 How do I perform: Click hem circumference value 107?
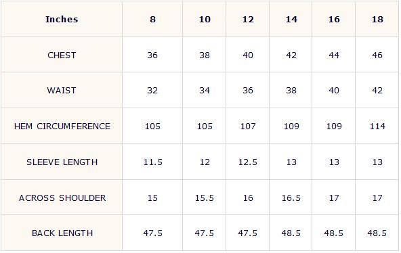click(x=248, y=126)
